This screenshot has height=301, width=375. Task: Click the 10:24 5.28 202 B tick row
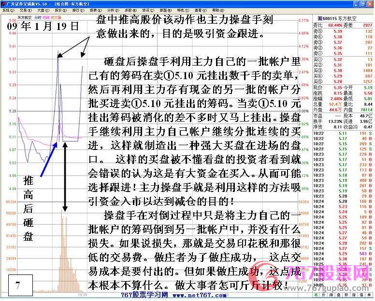click(x=343, y=243)
